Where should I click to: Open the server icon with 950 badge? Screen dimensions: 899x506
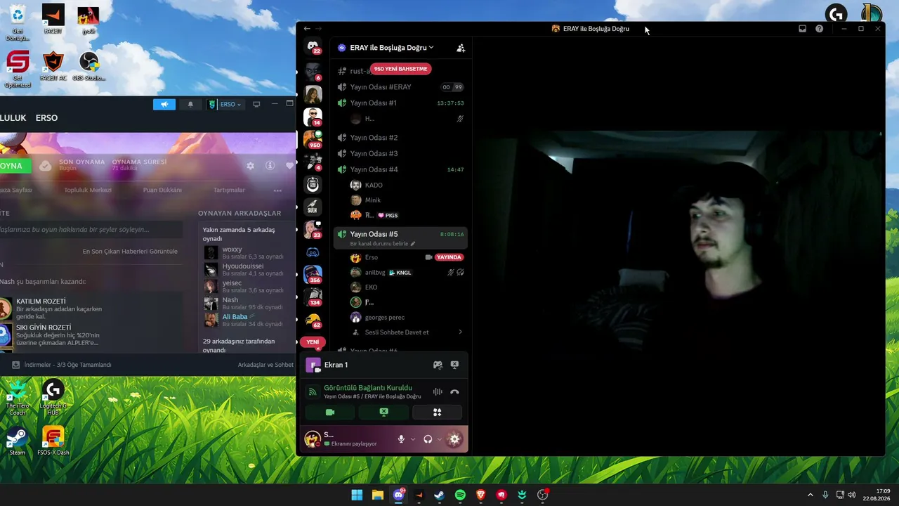point(313,139)
